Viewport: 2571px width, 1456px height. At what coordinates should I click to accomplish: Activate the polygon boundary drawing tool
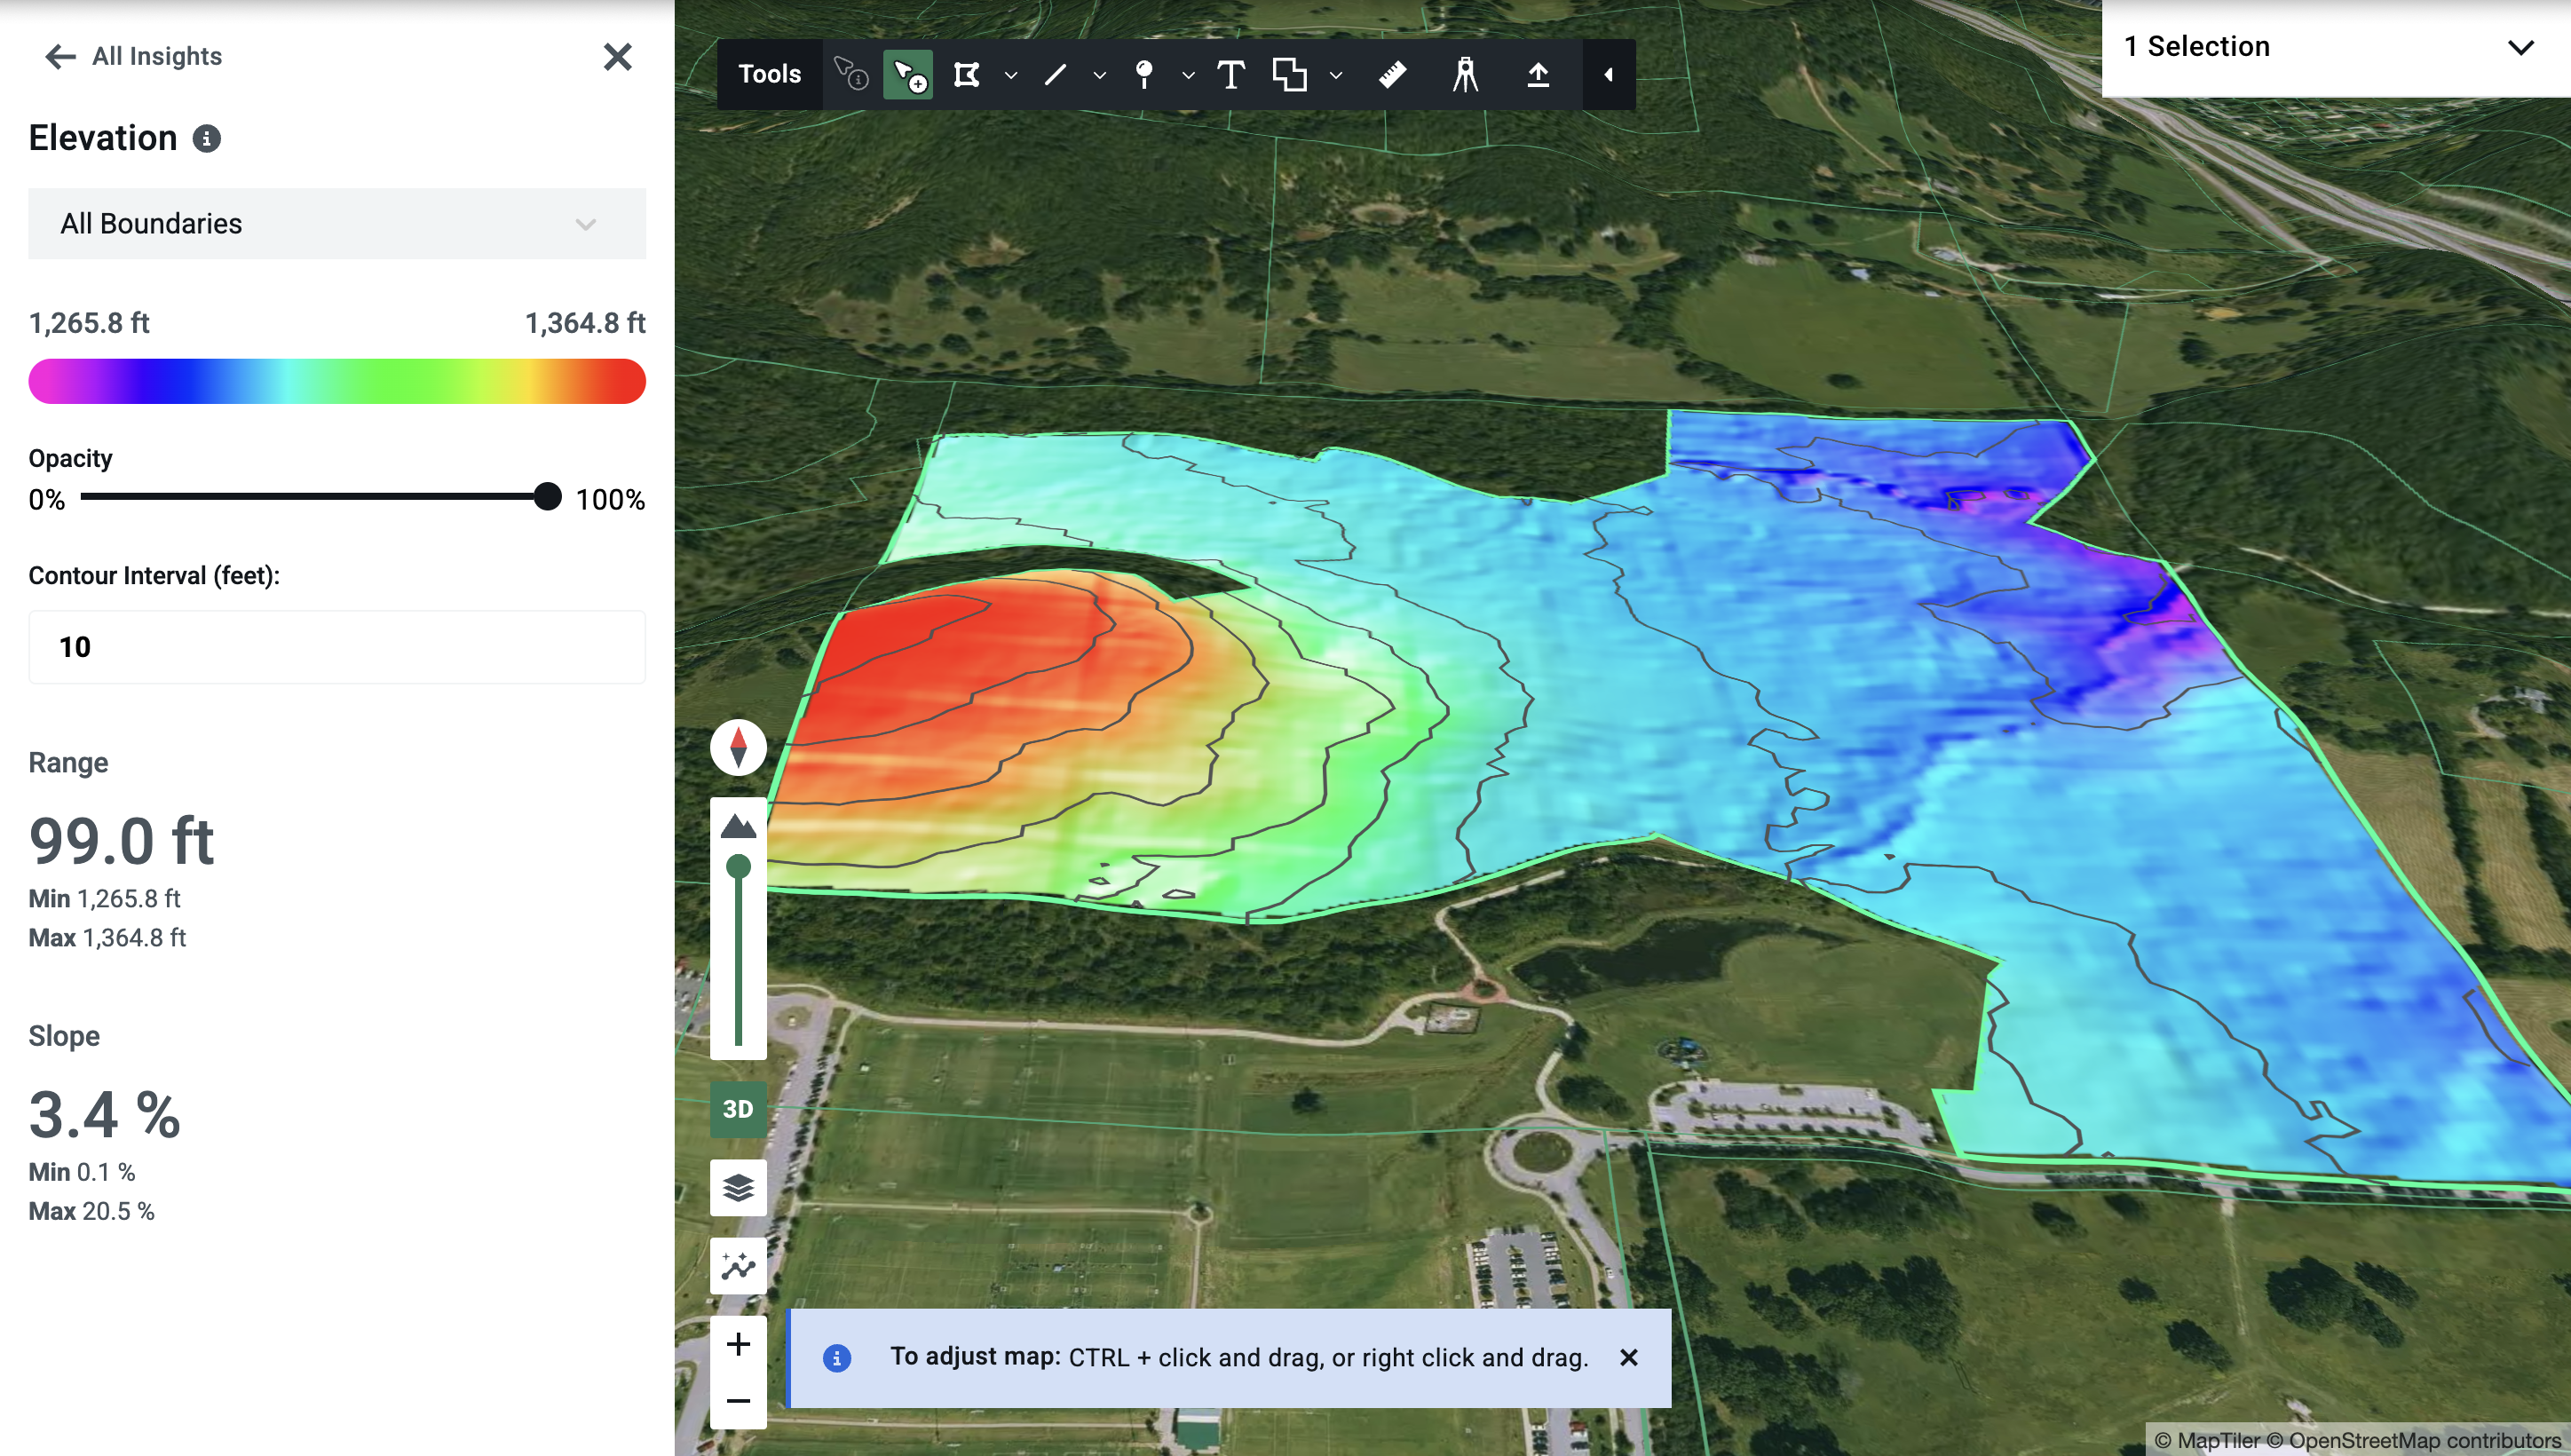[968, 74]
